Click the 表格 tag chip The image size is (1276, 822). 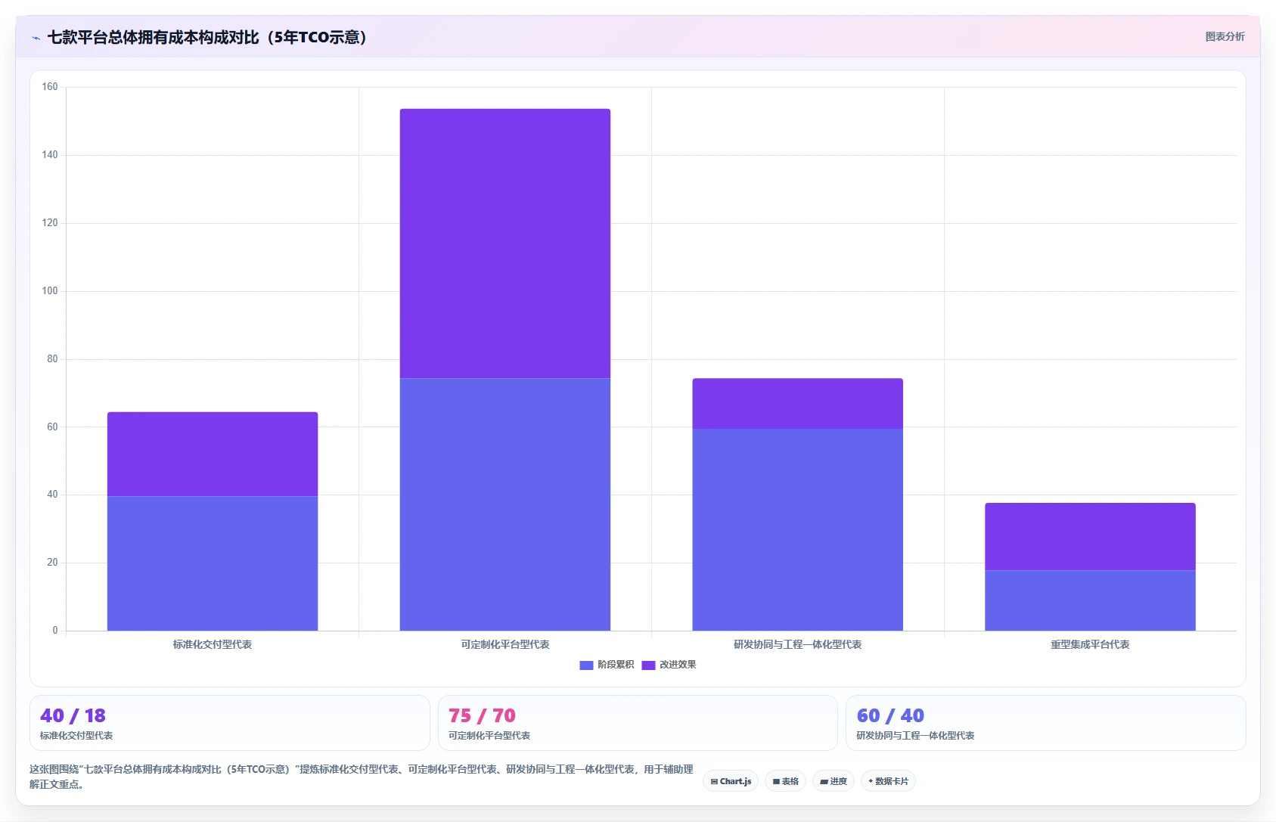tap(785, 781)
